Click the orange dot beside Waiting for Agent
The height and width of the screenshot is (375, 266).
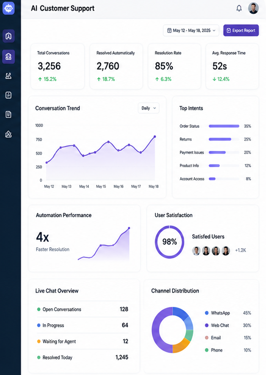pyautogui.click(x=39, y=341)
